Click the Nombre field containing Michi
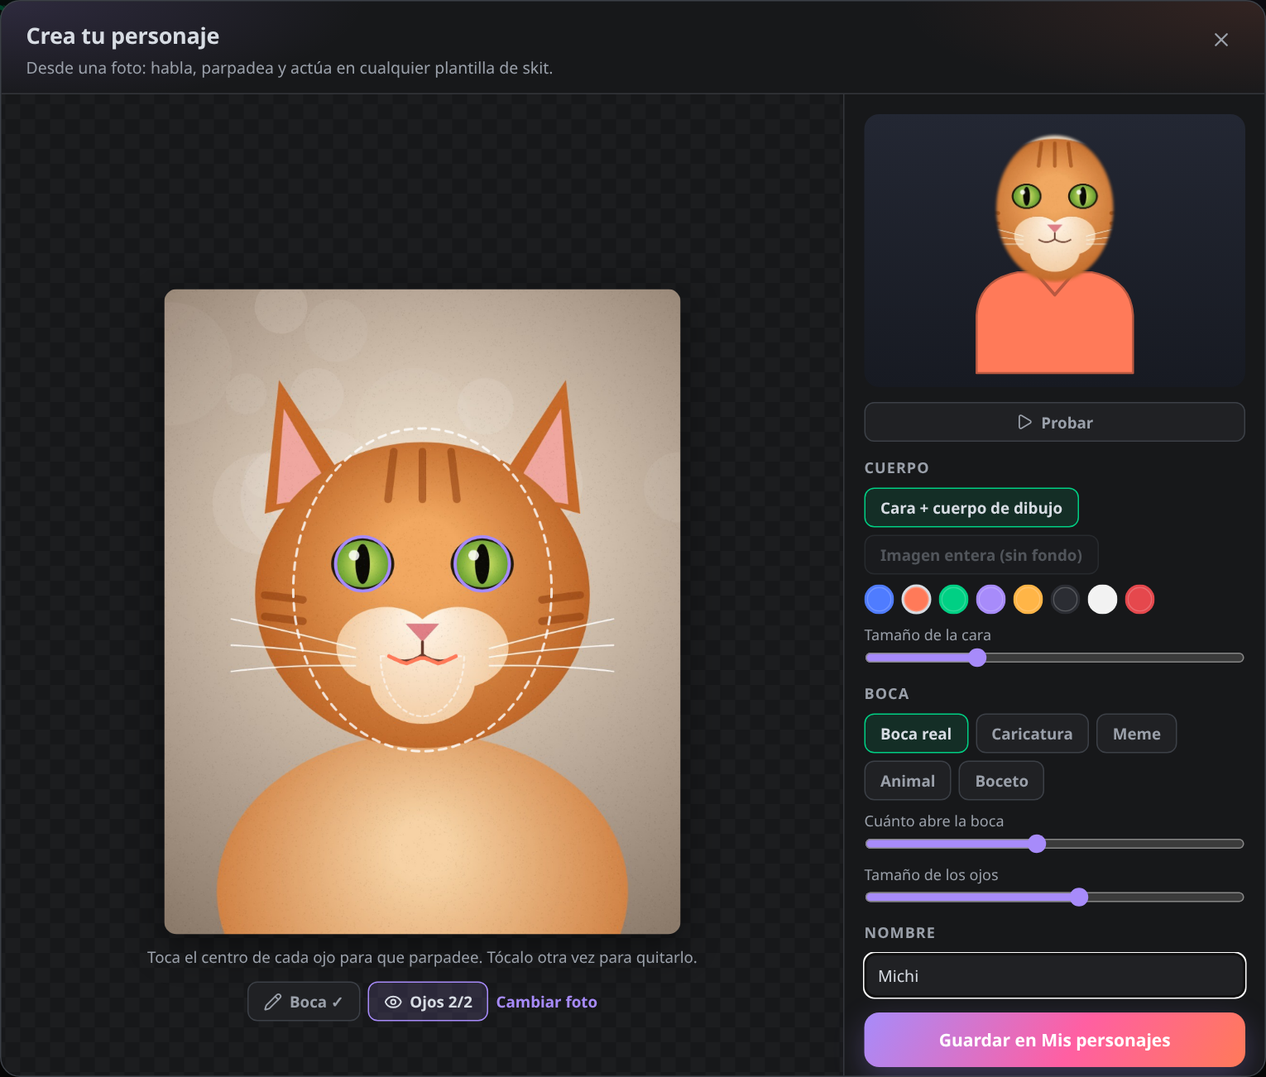Image resolution: width=1266 pixels, height=1077 pixels. 1054,975
